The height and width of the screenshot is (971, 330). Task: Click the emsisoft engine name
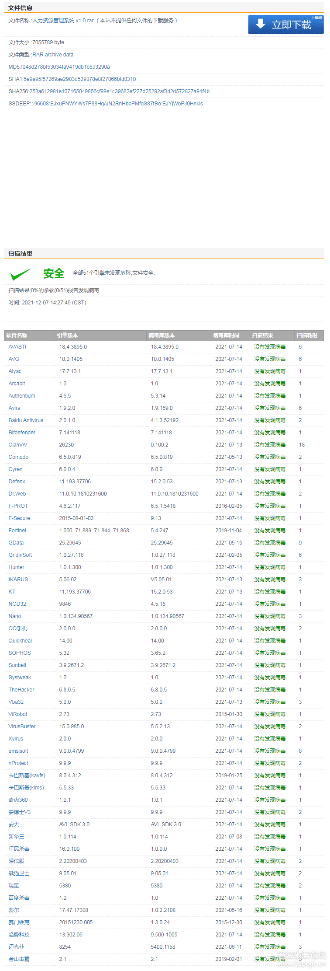18,751
